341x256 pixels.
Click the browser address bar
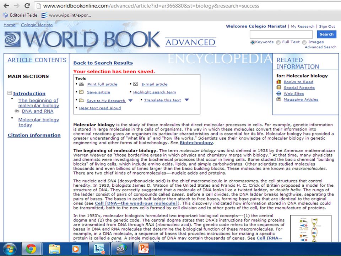[187, 6]
